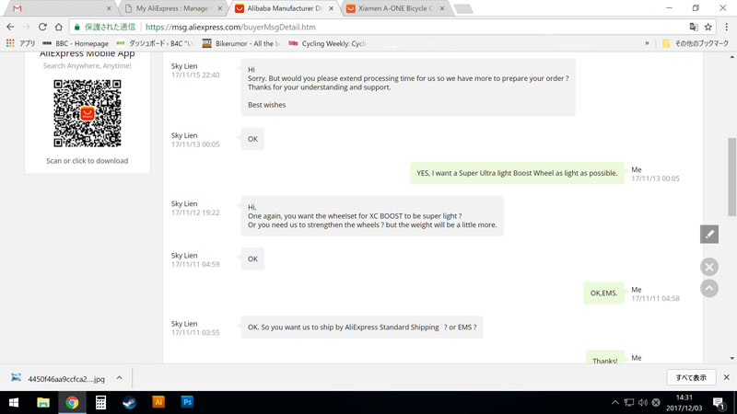Select the OK,EMS. message bubble

pyautogui.click(x=603, y=293)
